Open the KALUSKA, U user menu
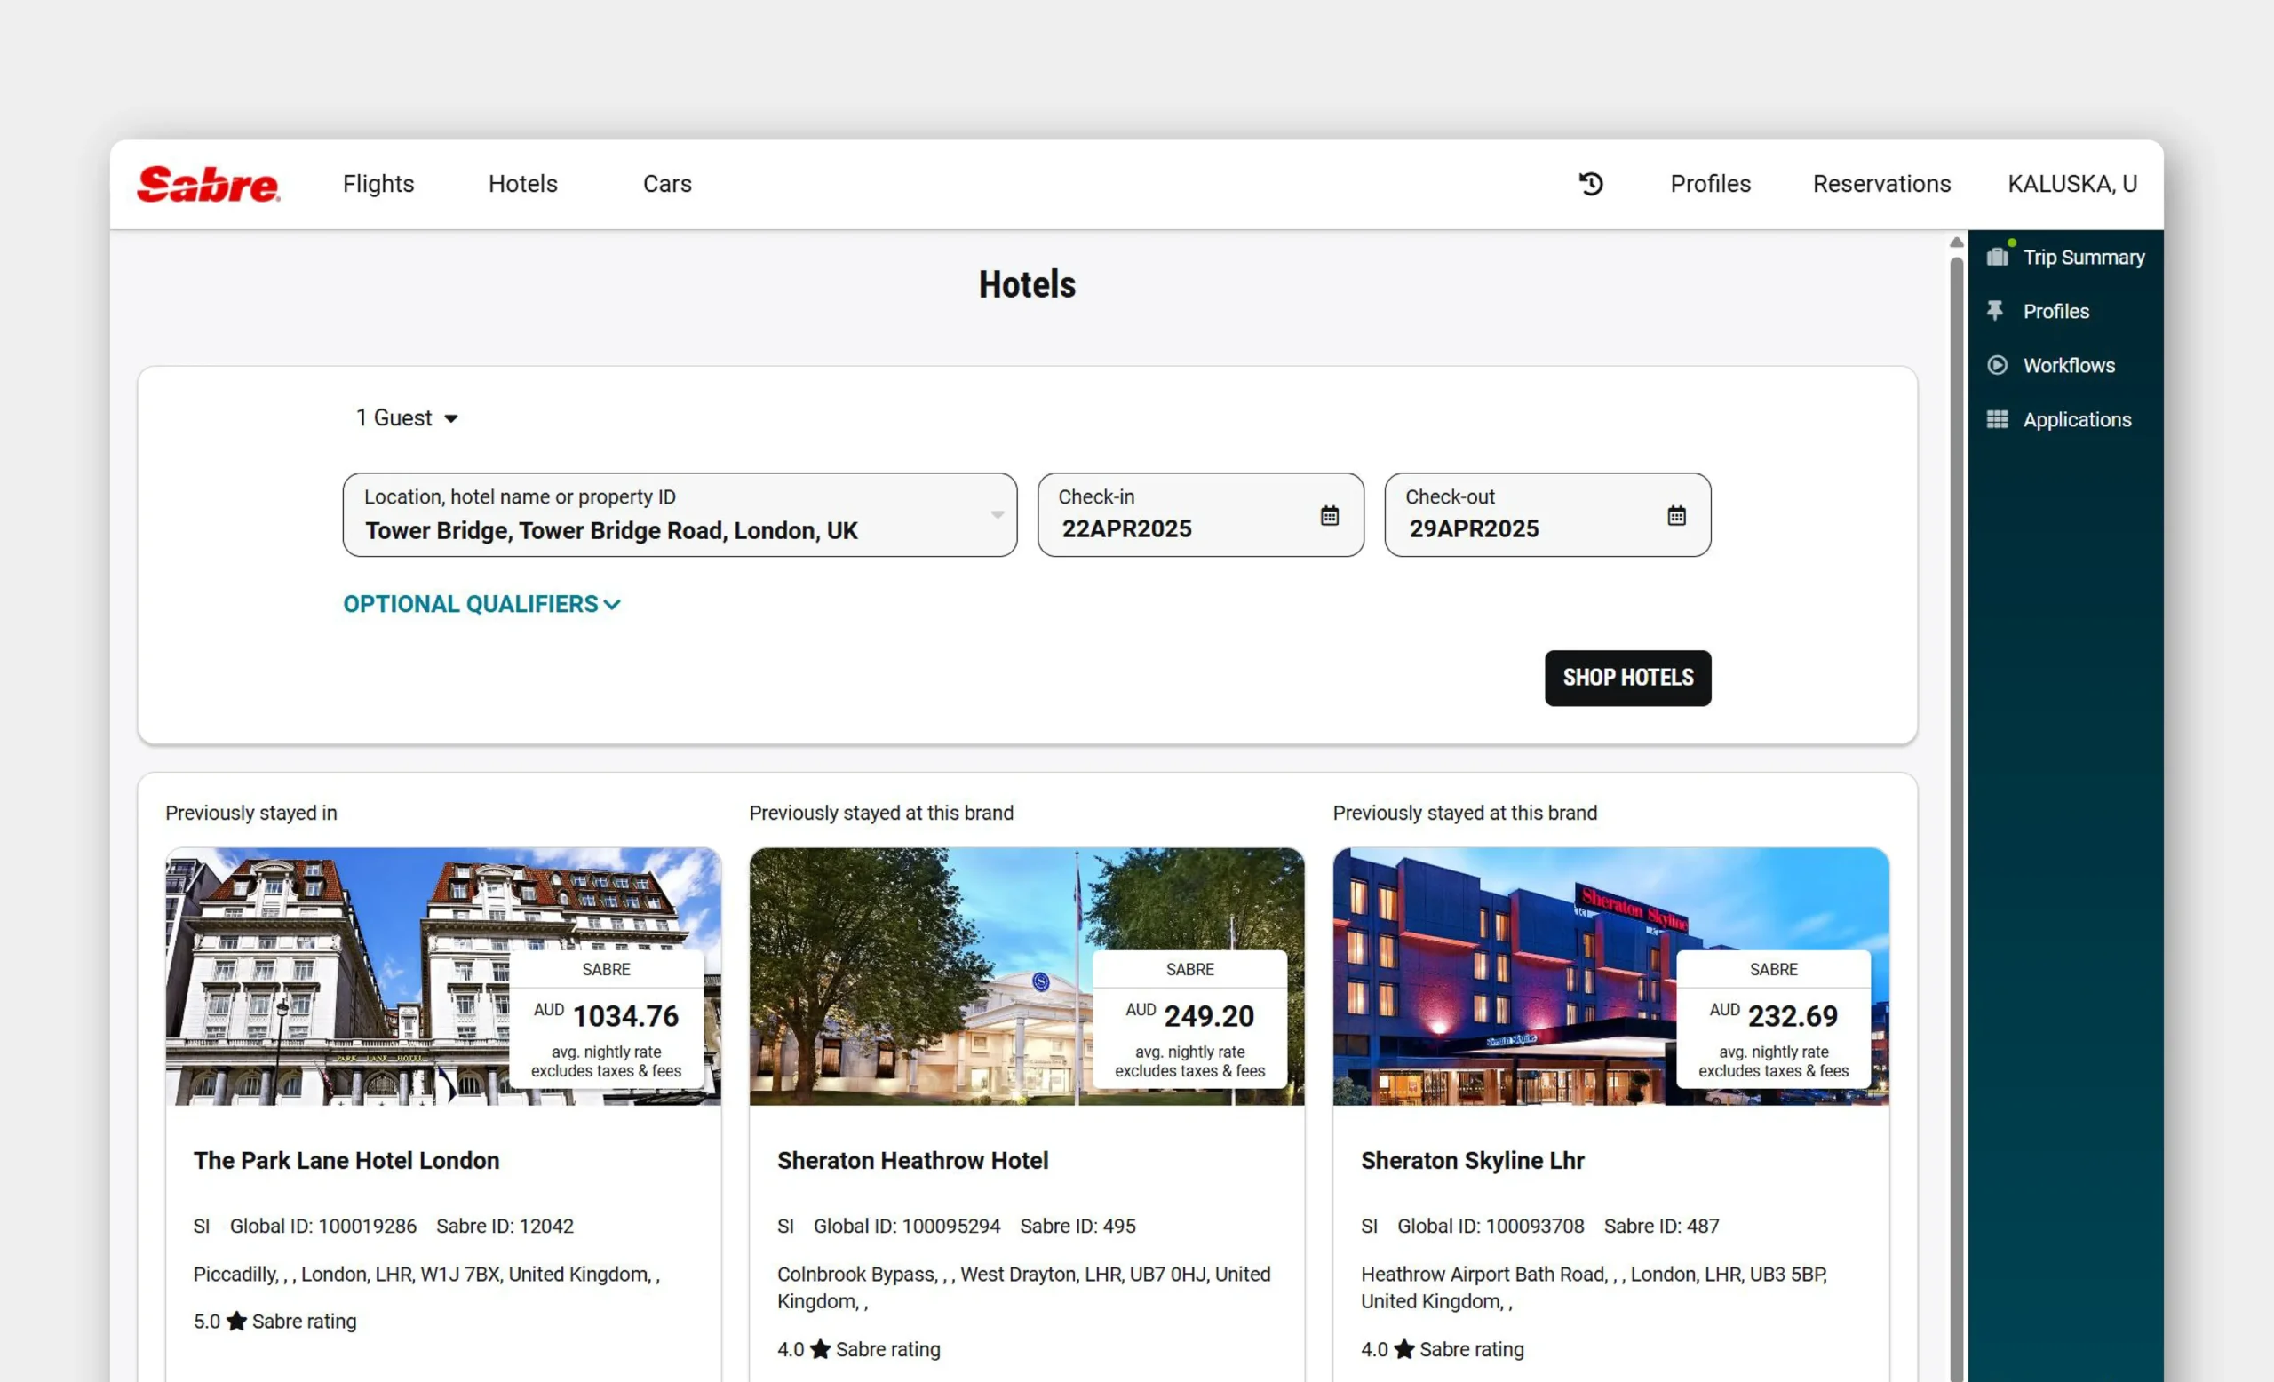The height and width of the screenshot is (1382, 2274). [2071, 184]
